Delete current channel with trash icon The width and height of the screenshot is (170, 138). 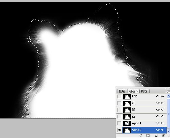click(x=163, y=135)
